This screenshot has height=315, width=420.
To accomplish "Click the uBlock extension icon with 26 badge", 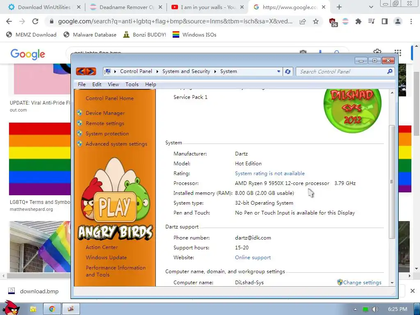I will (x=333, y=22).
